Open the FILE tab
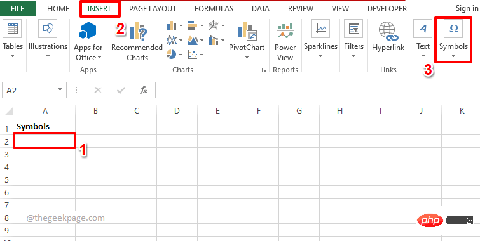The height and width of the screenshot is (241, 480). click(18, 8)
